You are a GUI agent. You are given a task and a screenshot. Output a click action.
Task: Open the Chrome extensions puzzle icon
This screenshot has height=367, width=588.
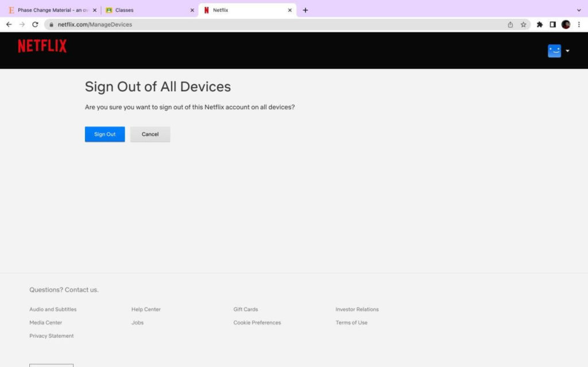tap(540, 24)
